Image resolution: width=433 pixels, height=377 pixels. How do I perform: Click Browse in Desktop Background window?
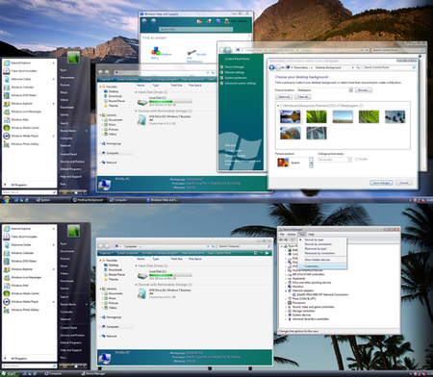[363, 90]
